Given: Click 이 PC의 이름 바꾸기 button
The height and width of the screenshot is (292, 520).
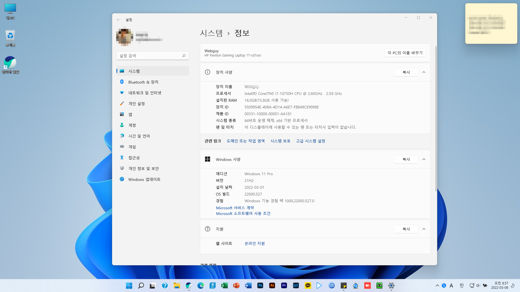Looking at the screenshot, I should pyautogui.click(x=405, y=53).
